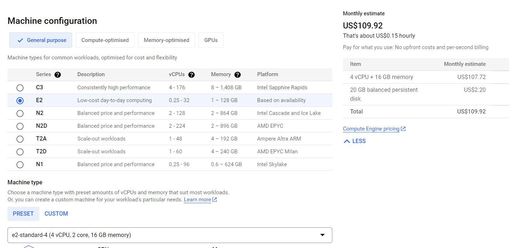Open the Compute Engine pricing link

(x=371, y=129)
